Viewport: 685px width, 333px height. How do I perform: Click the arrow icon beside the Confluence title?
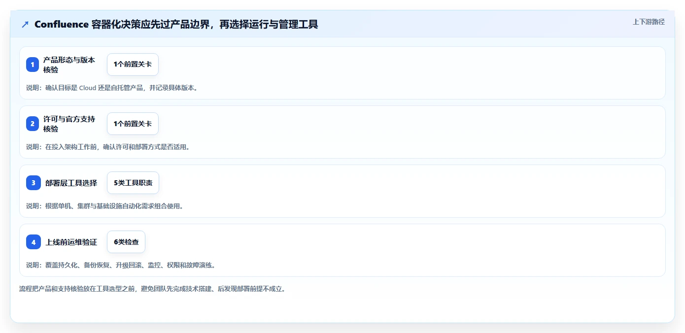point(25,24)
